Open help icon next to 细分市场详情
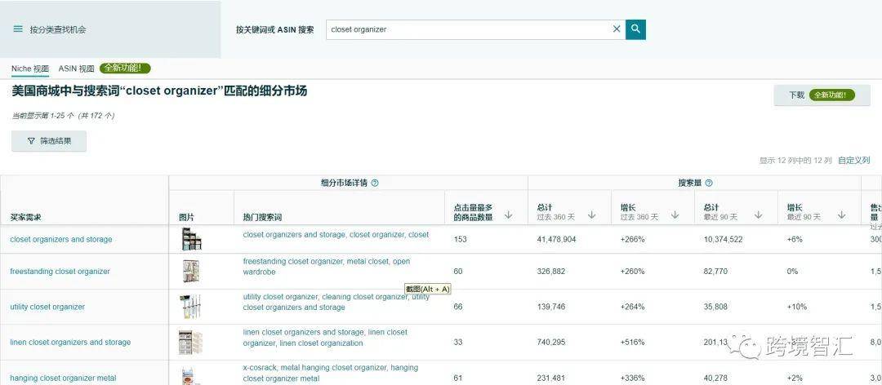The width and height of the screenshot is (882, 385). (375, 183)
